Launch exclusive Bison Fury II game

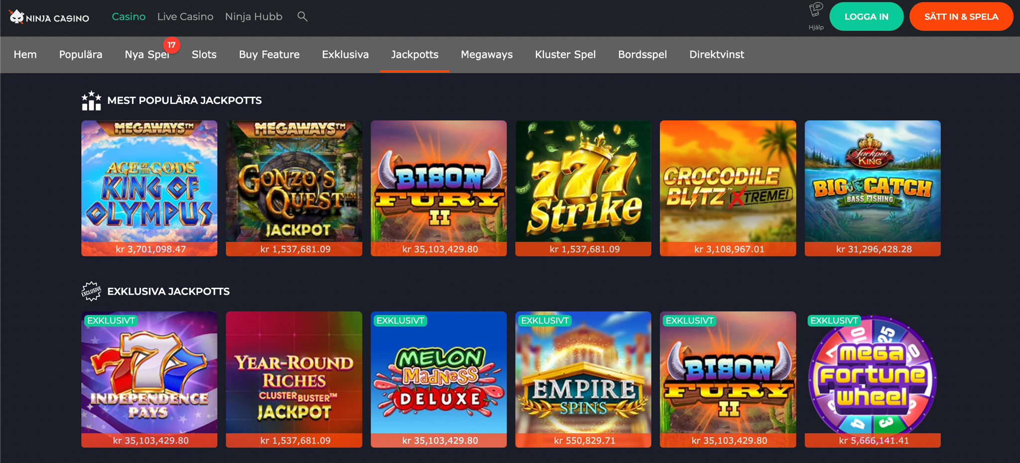[x=728, y=379]
